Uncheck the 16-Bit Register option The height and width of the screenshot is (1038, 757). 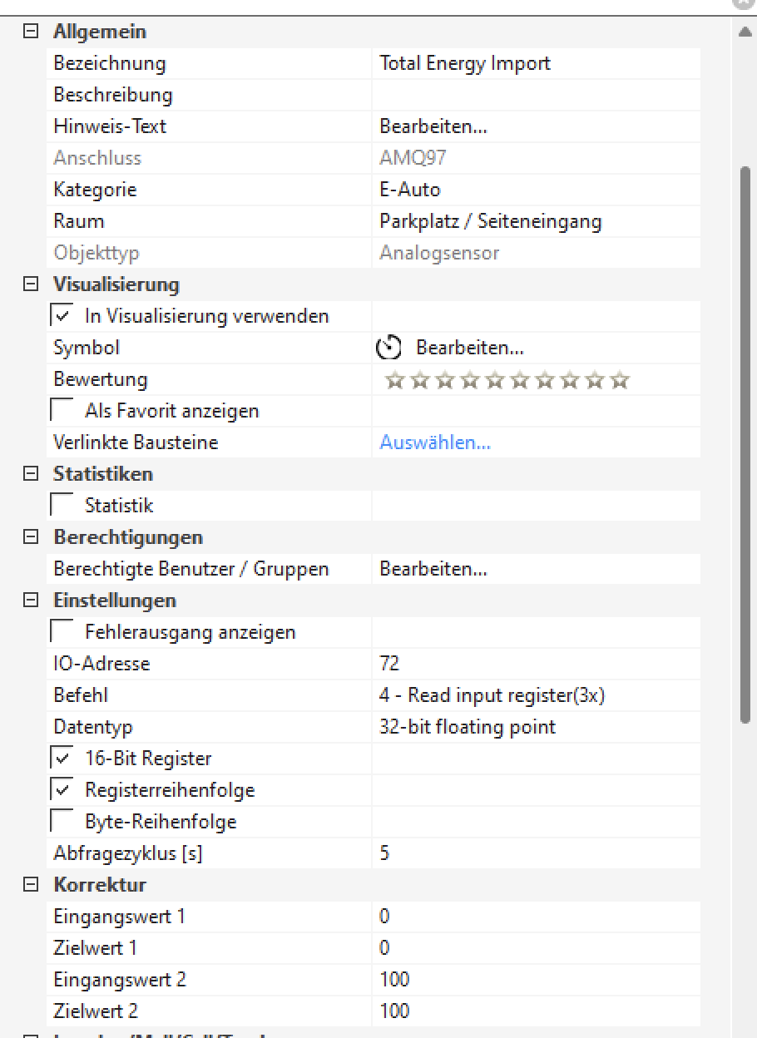62,759
